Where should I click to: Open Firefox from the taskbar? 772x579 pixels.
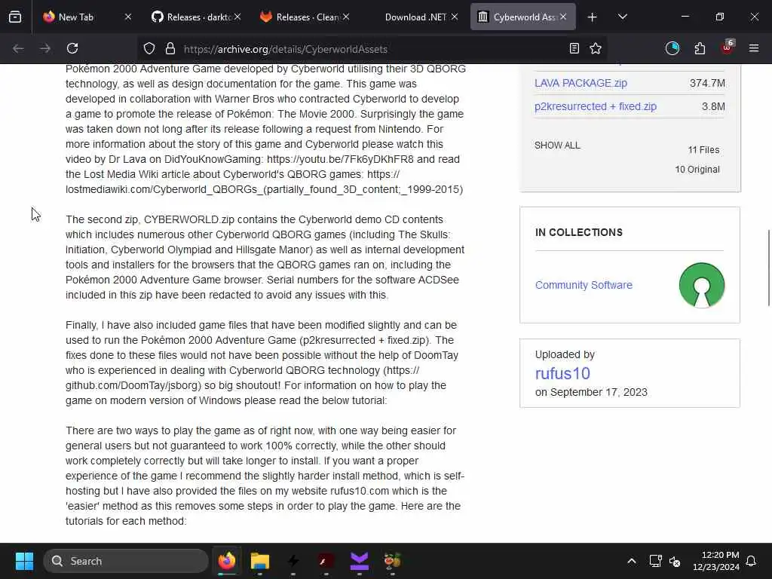(x=227, y=561)
